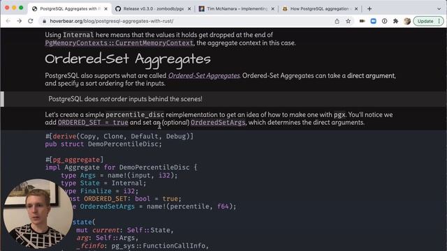Go back to previous page
The image size is (447, 251).
(8, 21)
